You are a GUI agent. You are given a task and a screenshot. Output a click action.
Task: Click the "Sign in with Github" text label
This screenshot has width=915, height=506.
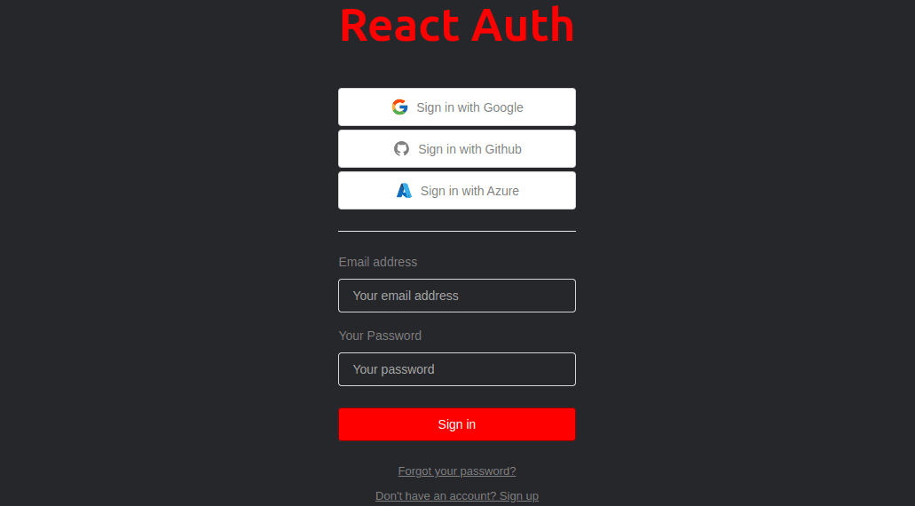tap(469, 149)
